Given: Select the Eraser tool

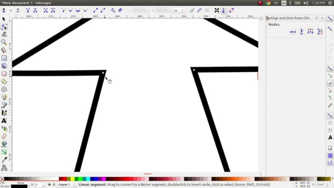Looking at the screenshot, I should pyautogui.click(x=4, y=136).
